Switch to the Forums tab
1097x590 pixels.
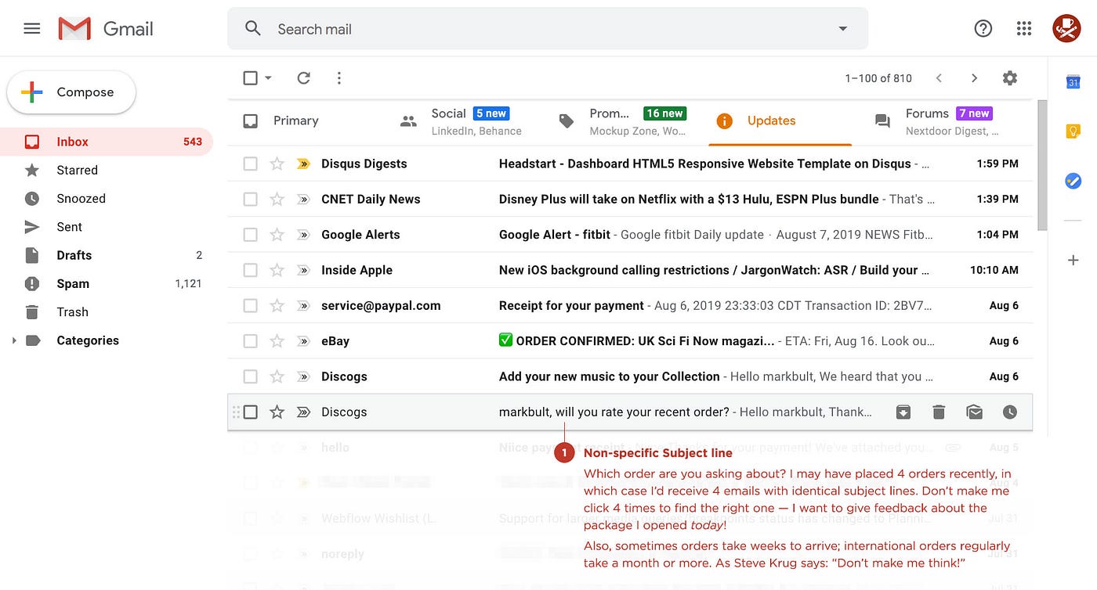pos(939,121)
